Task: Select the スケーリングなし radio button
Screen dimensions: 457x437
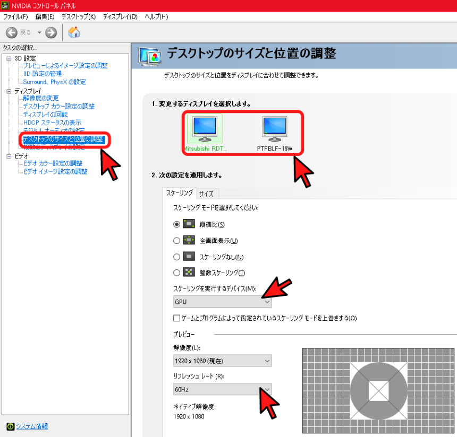Action: click(x=176, y=257)
